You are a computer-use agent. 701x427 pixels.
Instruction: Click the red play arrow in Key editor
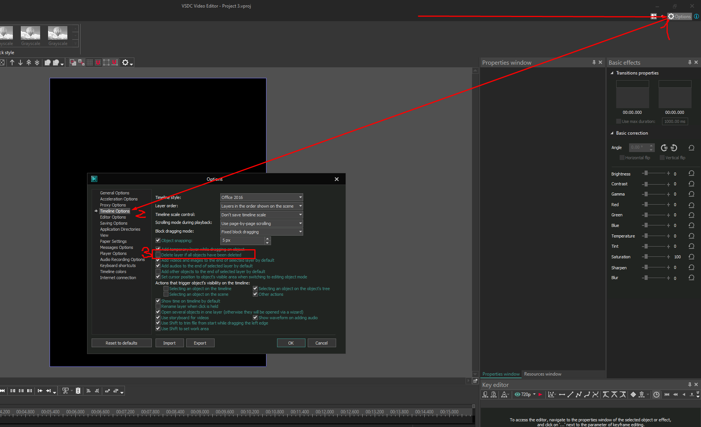(x=540, y=394)
